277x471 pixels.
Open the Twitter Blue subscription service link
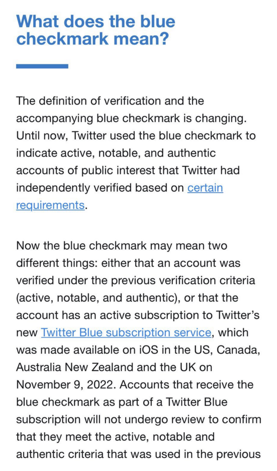126,333
